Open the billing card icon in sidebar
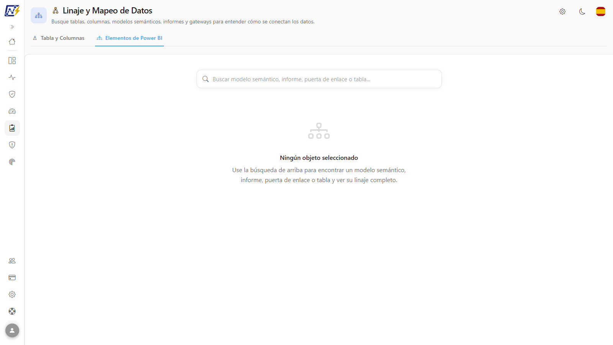 pos(12,278)
